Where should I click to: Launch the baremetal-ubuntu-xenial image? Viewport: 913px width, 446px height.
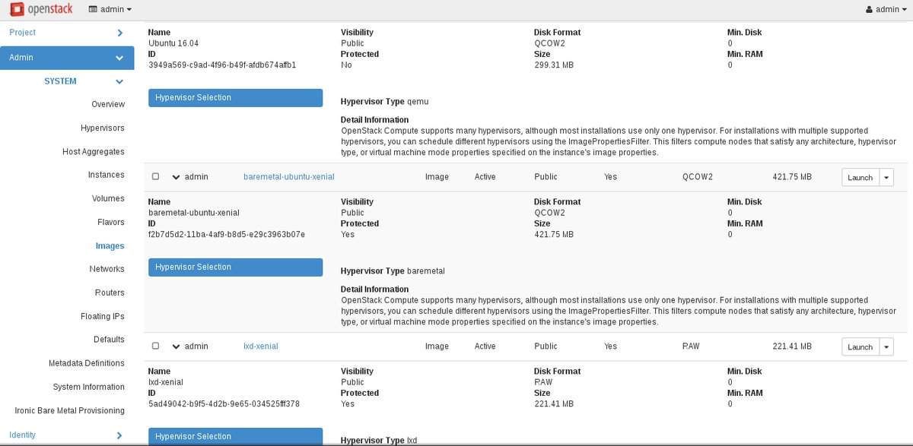click(861, 177)
